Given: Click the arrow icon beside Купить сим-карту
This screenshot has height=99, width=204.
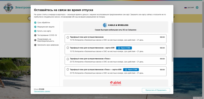Looking at the screenshot, I should coord(35,31).
